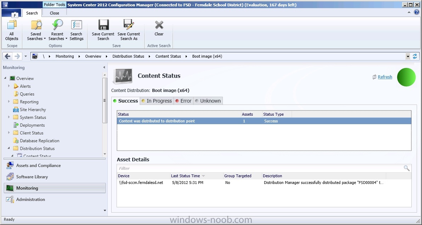Click the tree scrollbar up arrow
The height and width of the screenshot is (225, 422).
click(105, 74)
